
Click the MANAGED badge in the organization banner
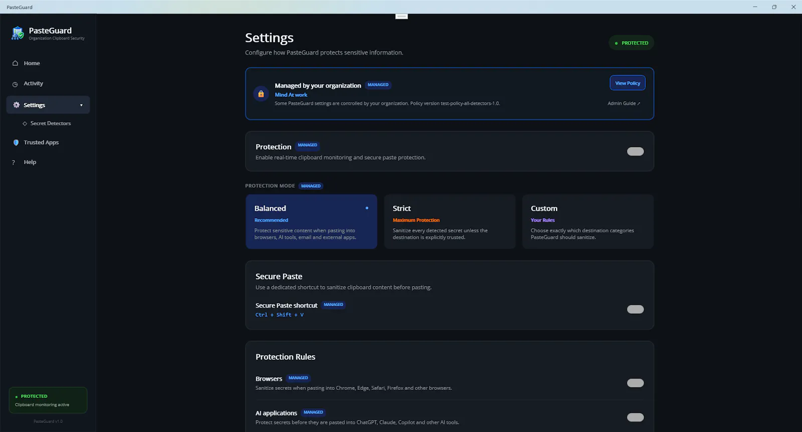click(x=378, y=85)
